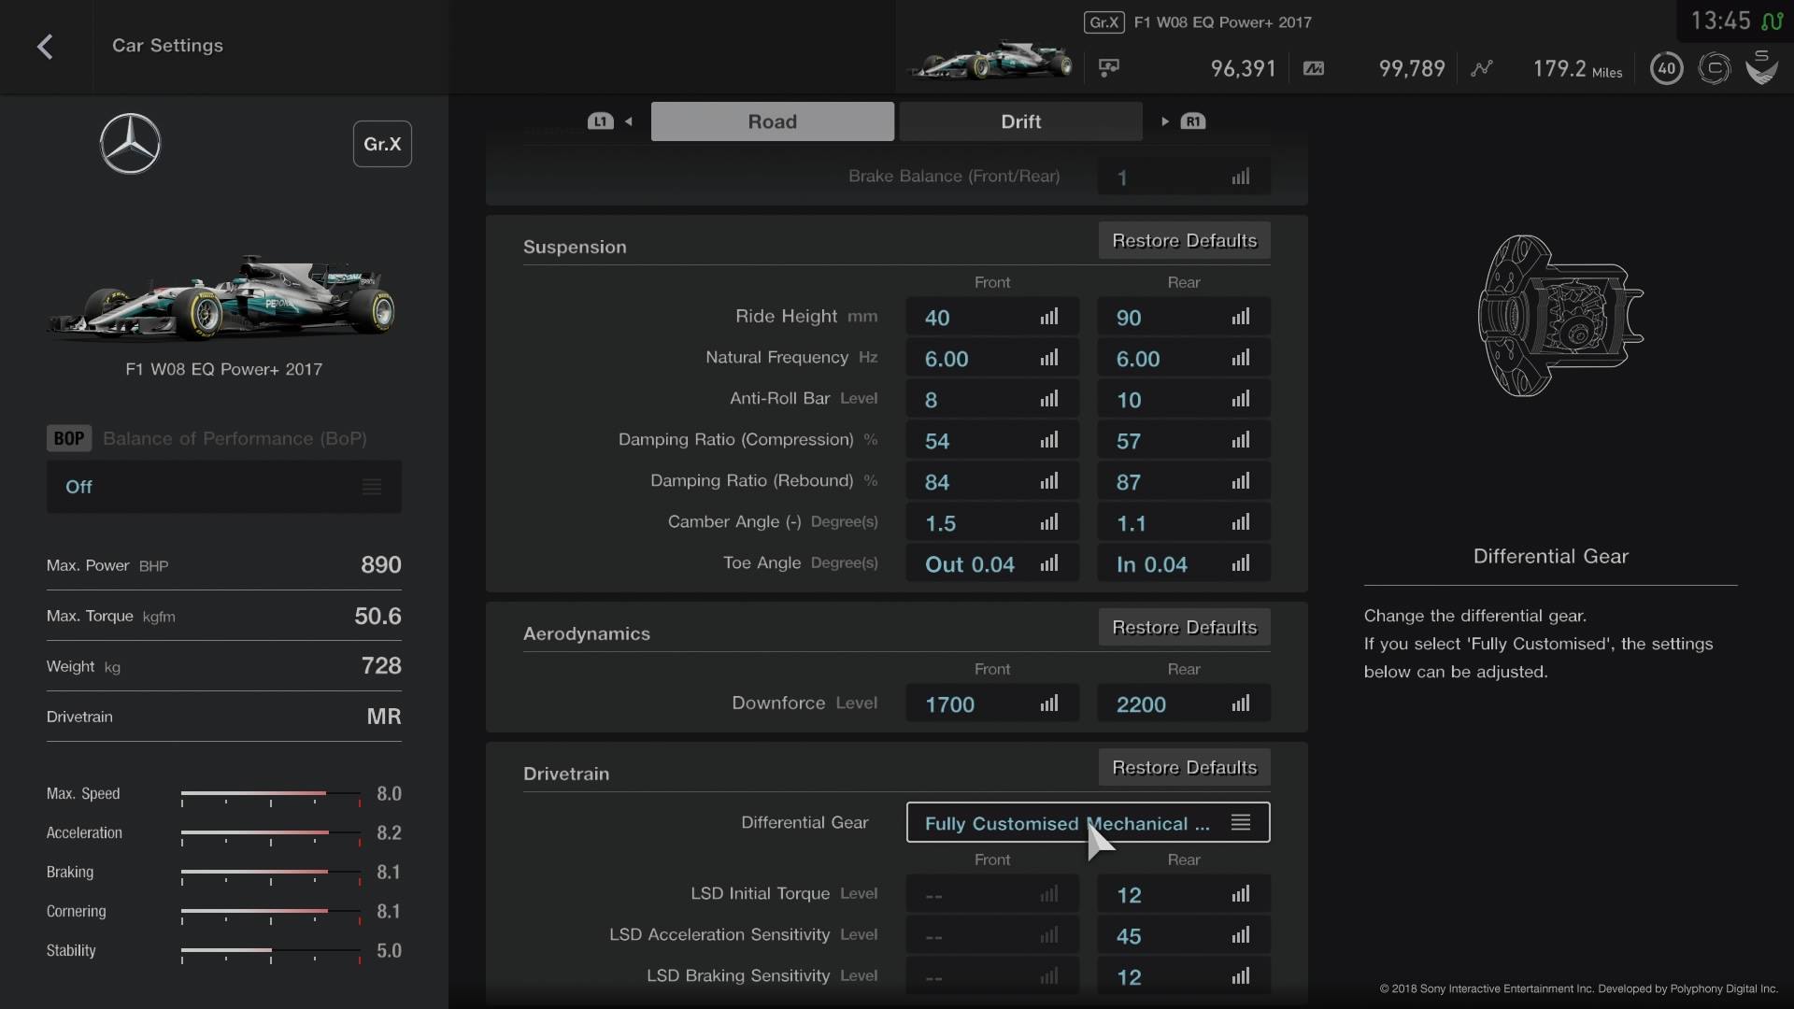This screenshot has width=1794, height=1009.
Task: Click the clock showing 13:45
Action: 1720,21
